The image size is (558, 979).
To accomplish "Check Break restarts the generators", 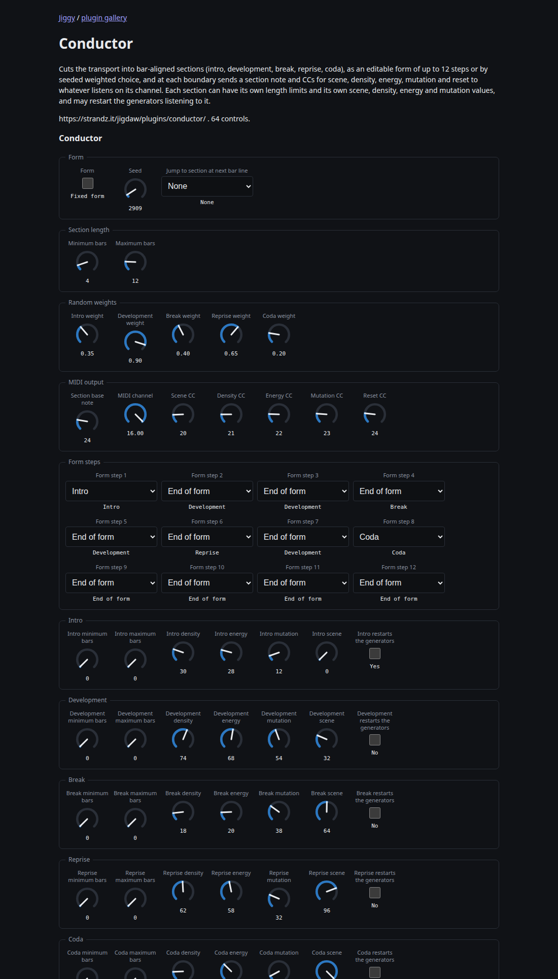I will (x=375, y=812).
